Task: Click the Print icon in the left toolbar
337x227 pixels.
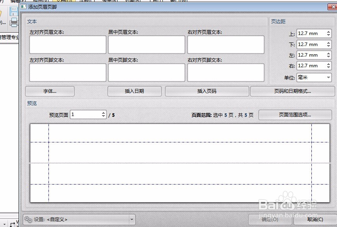Action: (x=14, y=22)
